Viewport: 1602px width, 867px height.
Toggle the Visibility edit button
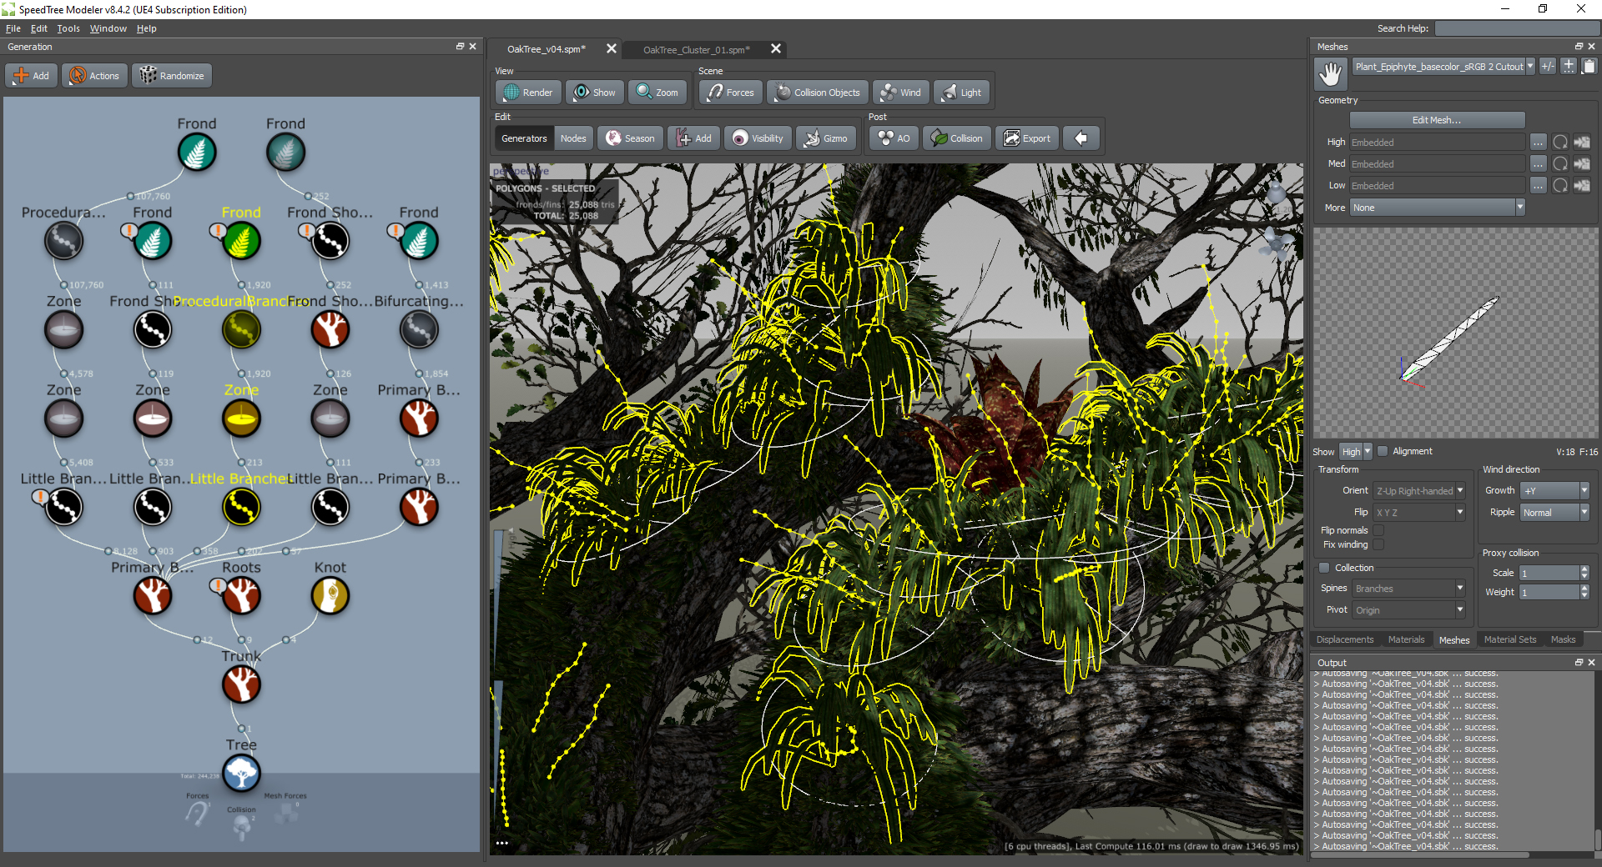pyautogui.click(x=758, y=138)
